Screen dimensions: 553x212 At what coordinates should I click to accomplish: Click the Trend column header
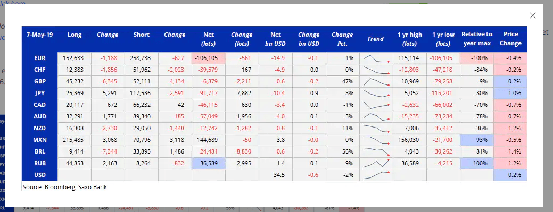click(x=375, y=39)
